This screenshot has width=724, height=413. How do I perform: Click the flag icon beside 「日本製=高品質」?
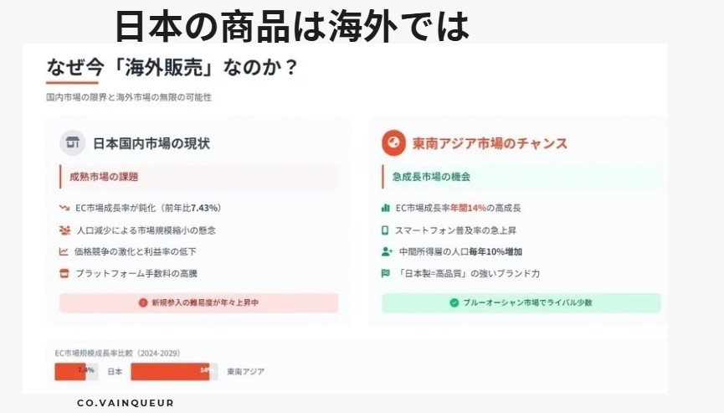coord(386,273)
